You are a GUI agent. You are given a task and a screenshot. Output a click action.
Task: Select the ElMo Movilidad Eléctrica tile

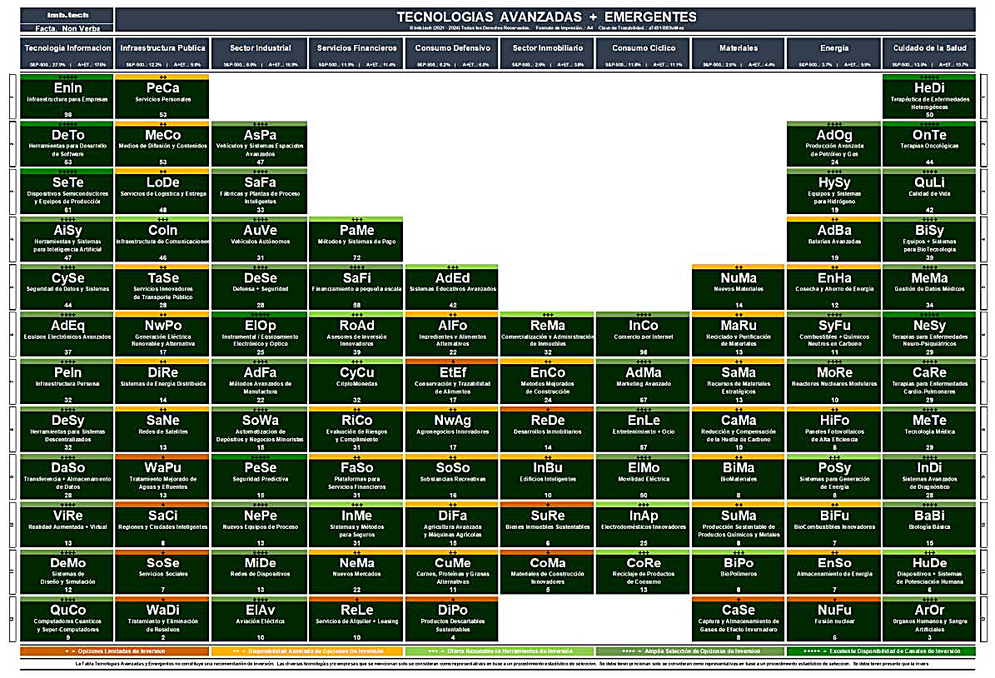coord(643,476)
